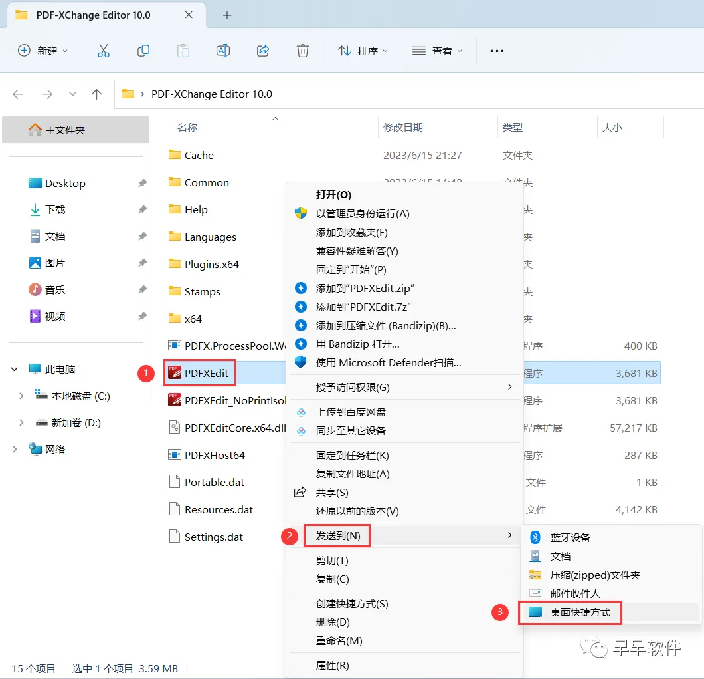This screenshot has height=679, width=704.
Task: Expand the 网络 tree node
Action: point(15,449)
